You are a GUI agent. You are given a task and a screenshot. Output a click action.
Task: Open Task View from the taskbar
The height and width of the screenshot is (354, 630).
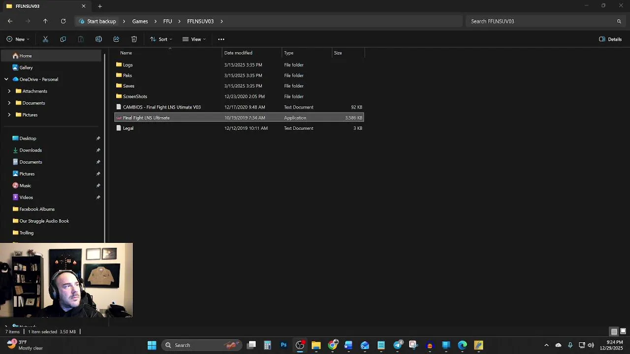pyautogui.click(x=252, y=345)
